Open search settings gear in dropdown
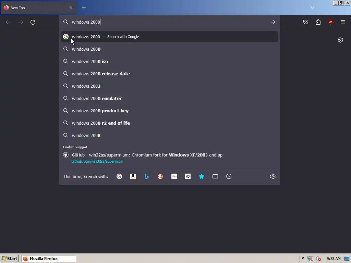351x263 pixels. (273, 176)
